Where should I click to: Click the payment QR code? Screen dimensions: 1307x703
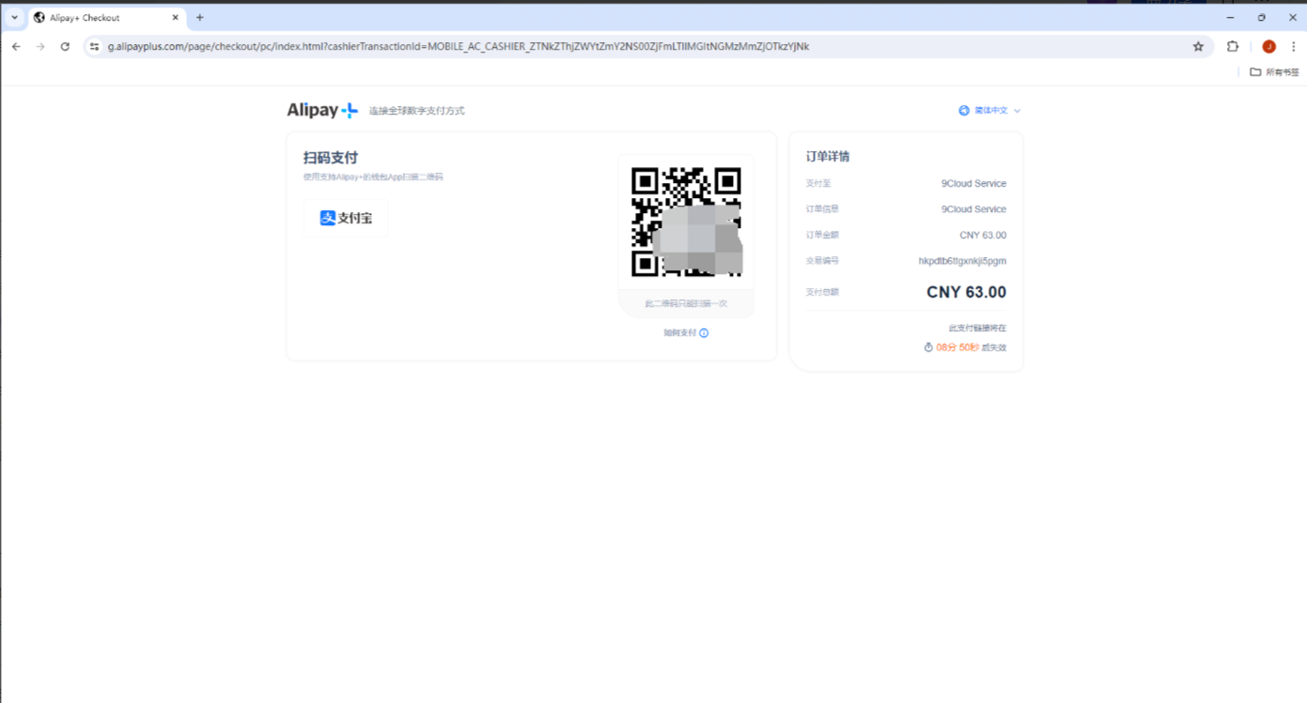(686, 222)
